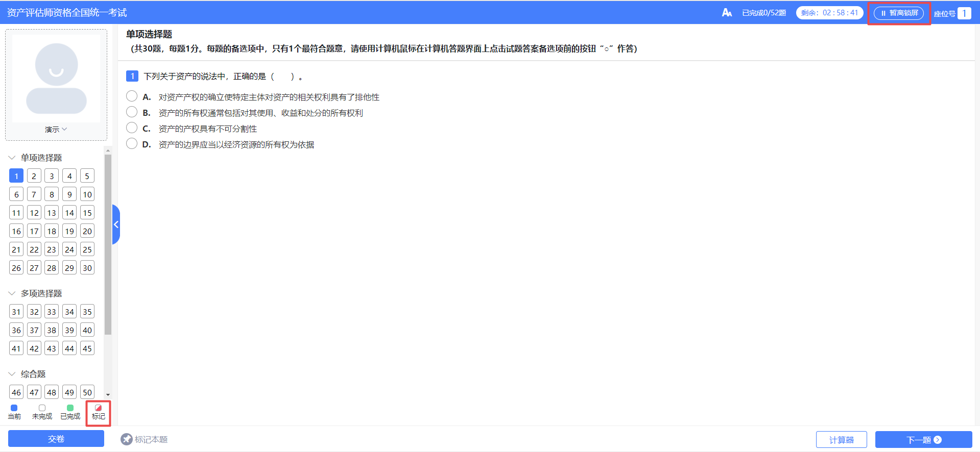Click the font size Aa icon

(727, 13)
